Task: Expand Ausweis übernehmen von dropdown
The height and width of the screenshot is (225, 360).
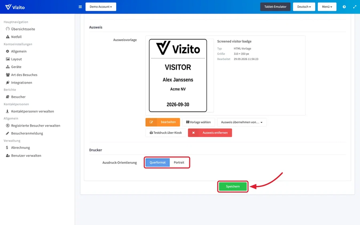Action: (x=242, y=122)
